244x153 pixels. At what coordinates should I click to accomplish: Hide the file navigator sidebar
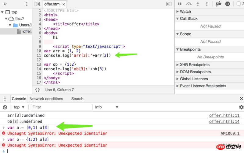(37, 4)
